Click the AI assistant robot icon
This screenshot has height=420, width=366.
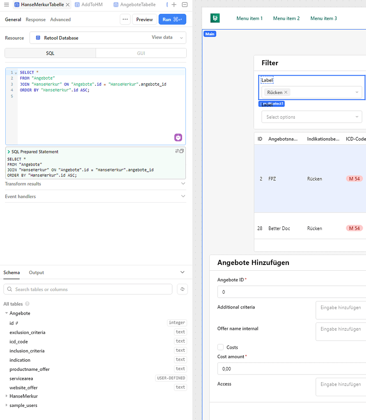click(x=178, y=137)
